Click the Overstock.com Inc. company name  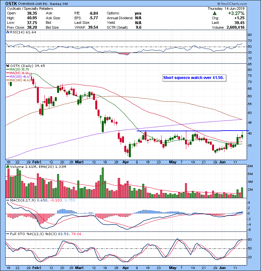[33, 4]
